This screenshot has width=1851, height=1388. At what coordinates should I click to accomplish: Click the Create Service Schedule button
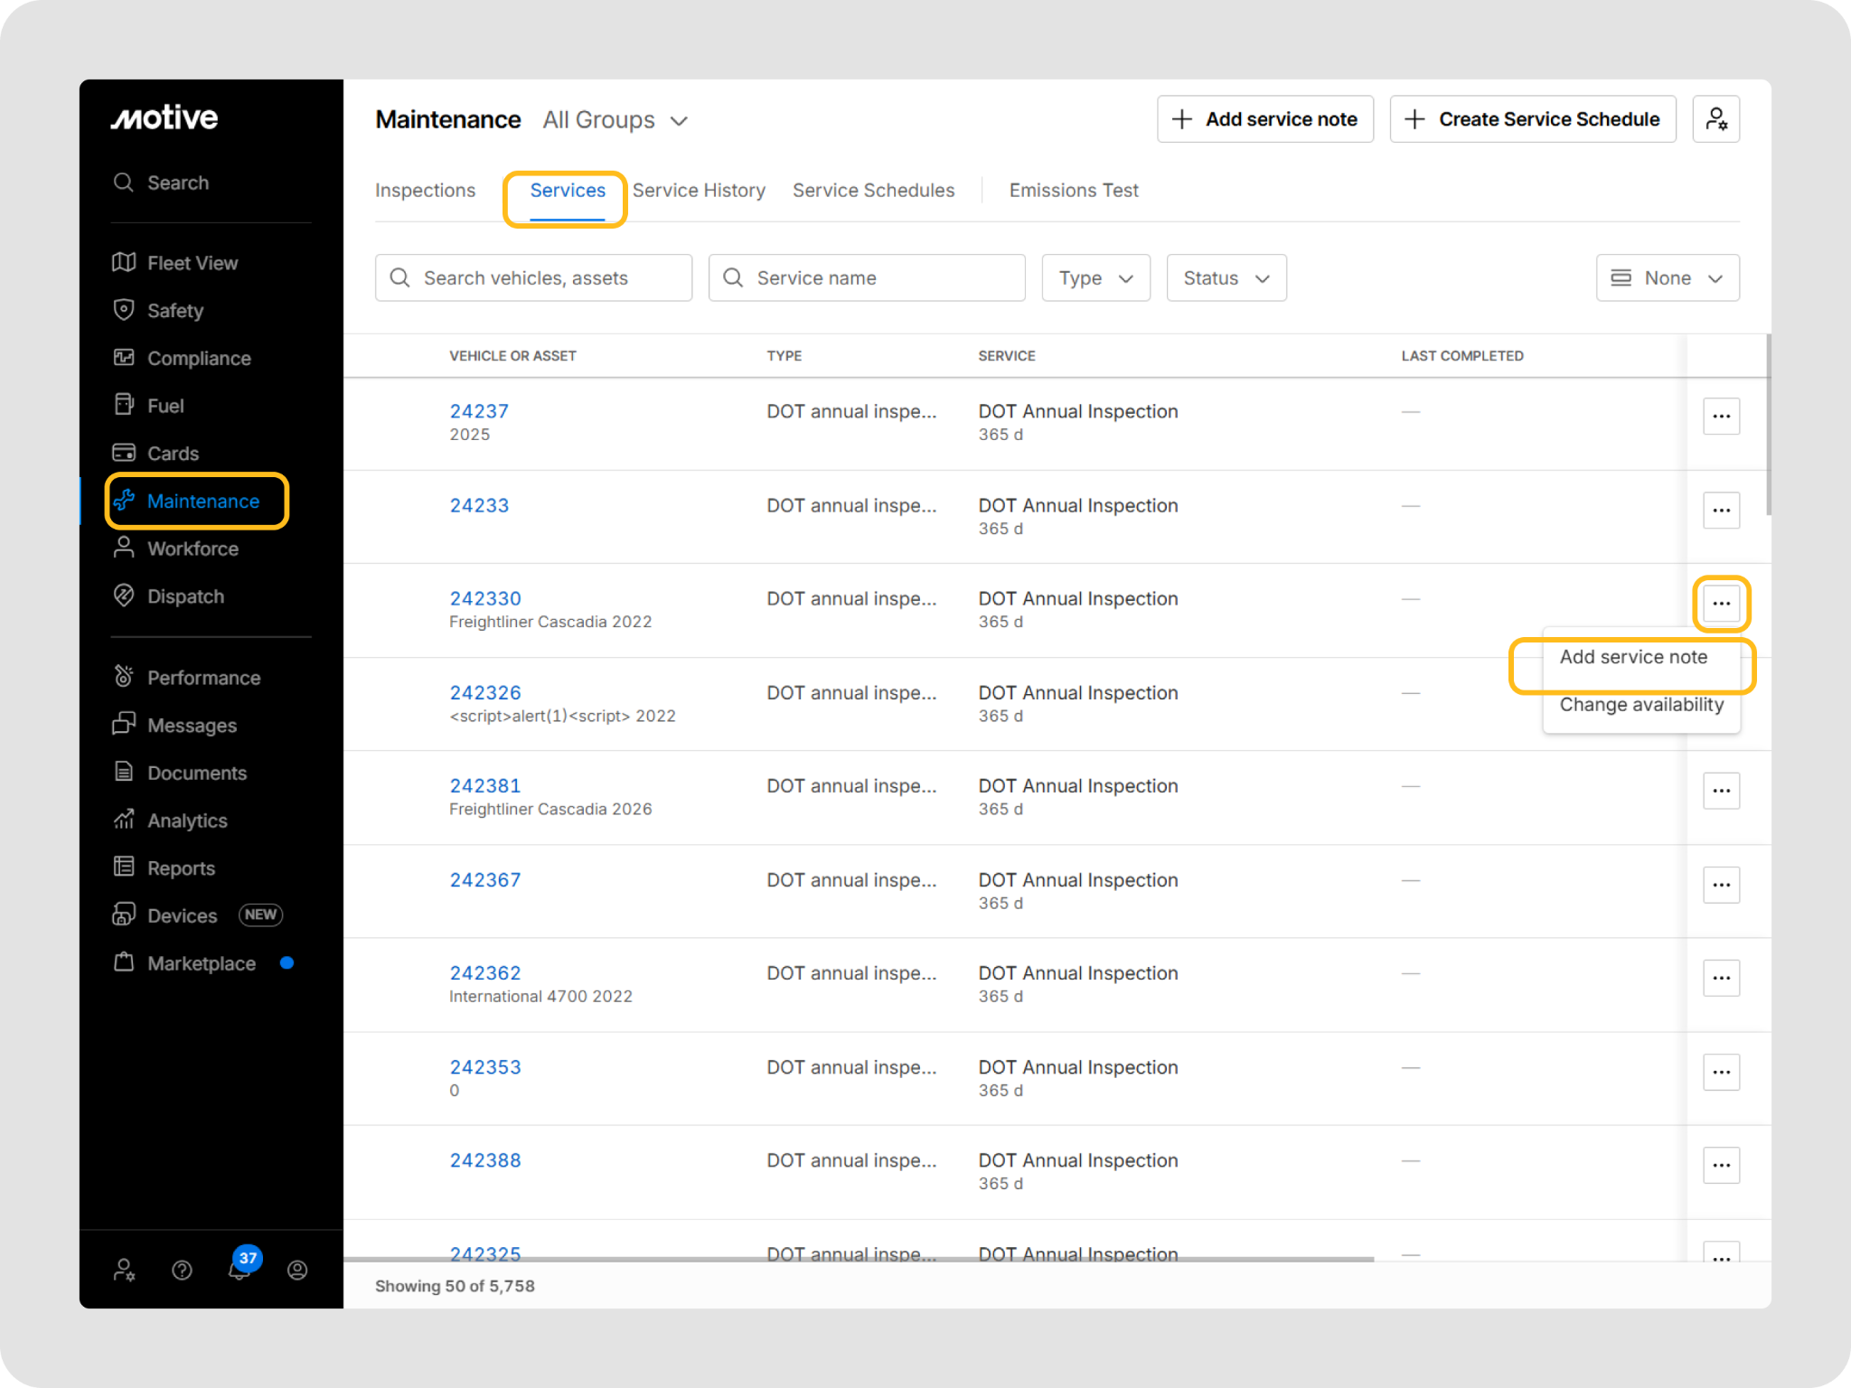click(1533, 119)
